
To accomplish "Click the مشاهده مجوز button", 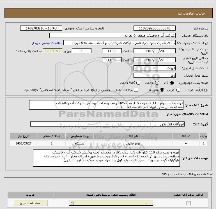I will coord(31,203).
